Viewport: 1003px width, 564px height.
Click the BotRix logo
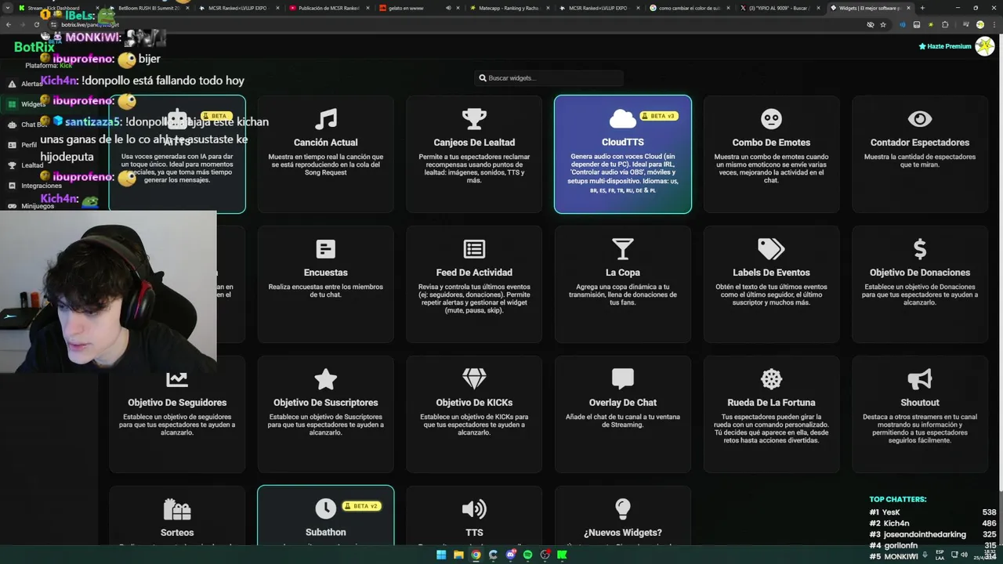[34, 47]
